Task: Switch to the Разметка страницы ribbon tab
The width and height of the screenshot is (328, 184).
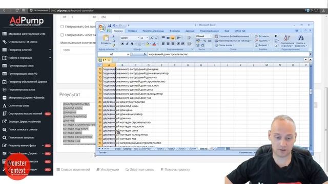Action: click(x=153, y=31)
